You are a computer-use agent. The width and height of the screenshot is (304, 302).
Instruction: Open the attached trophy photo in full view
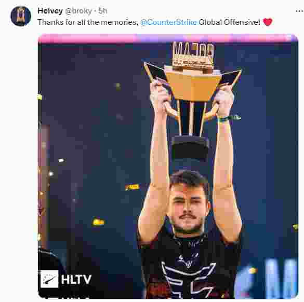click(168, 167)
